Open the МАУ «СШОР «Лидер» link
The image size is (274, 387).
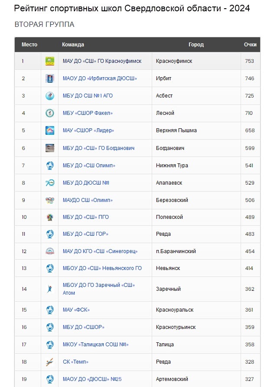(x=88, y=130)
